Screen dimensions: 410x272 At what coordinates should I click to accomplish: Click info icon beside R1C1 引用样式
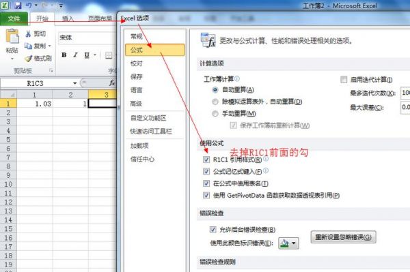click(x=266, y=159)
